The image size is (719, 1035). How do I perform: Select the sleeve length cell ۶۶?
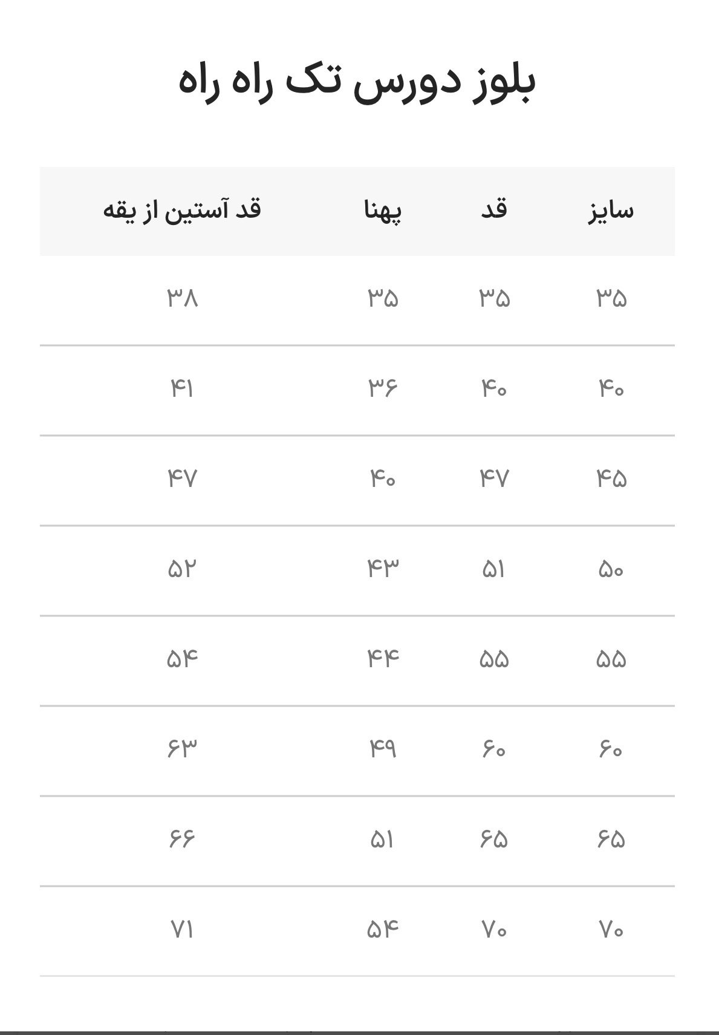pyautogui.click(x=182, y=839)
